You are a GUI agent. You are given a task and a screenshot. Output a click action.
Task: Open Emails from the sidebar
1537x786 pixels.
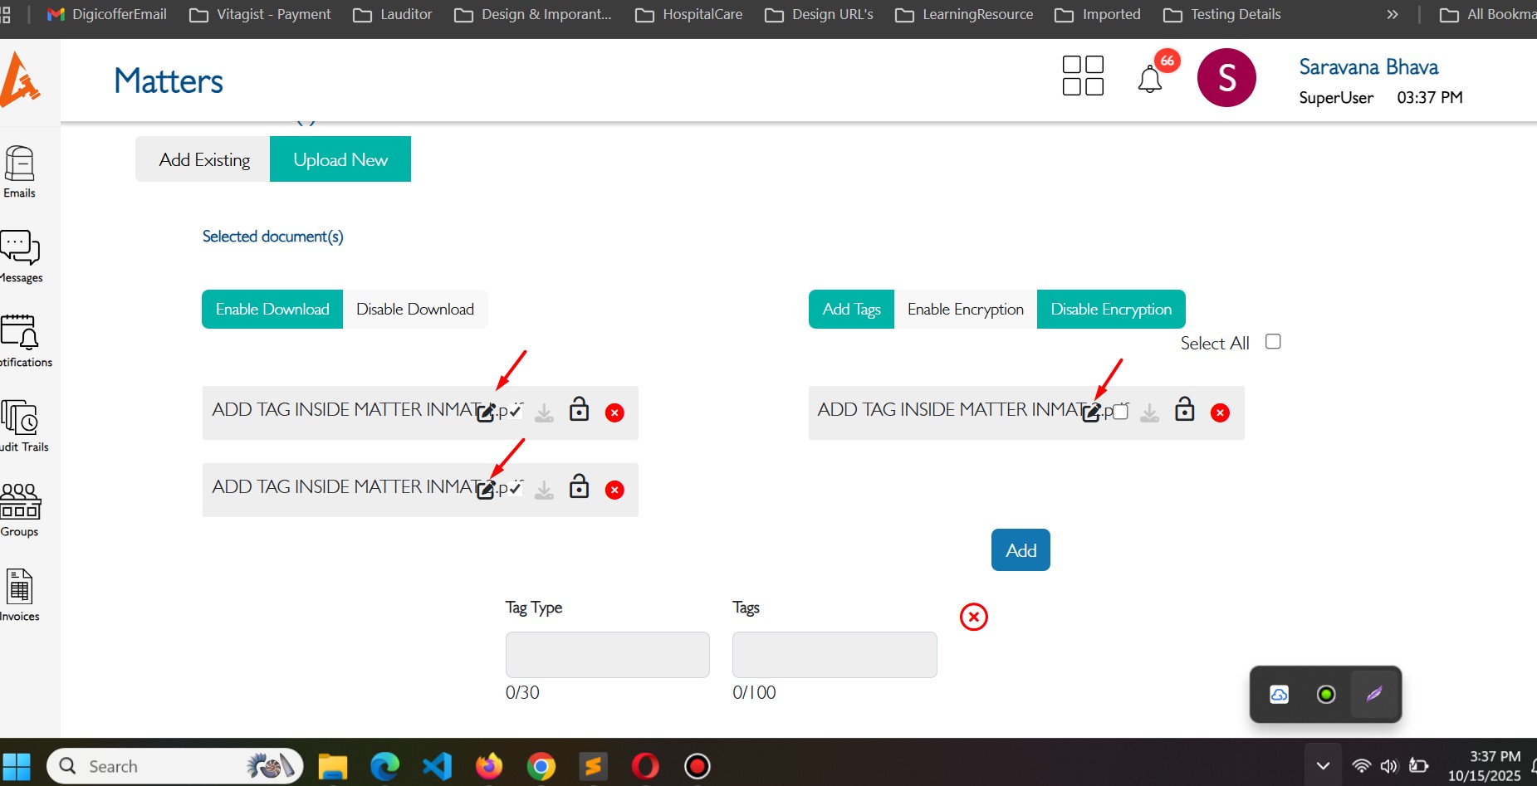(20, 172)
